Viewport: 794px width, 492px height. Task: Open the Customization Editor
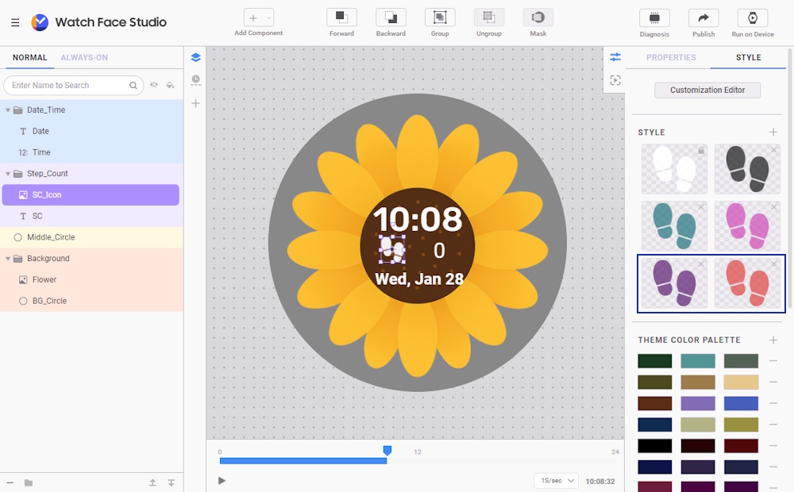[707, 90]
